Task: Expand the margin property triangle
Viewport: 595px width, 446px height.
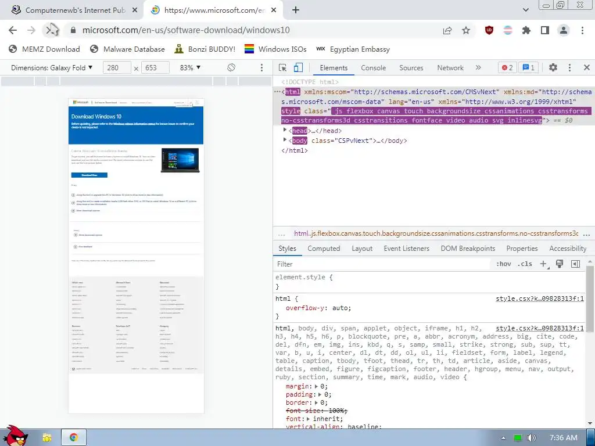Action: click(317, 386)
